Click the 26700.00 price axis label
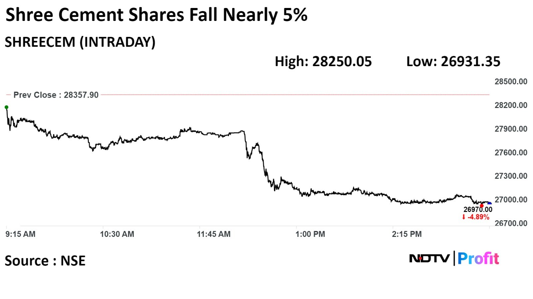533x299 pixels. [x=511, y=223]
